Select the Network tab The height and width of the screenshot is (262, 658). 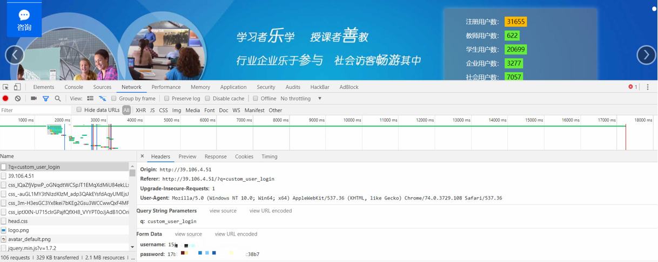(131, 87)
